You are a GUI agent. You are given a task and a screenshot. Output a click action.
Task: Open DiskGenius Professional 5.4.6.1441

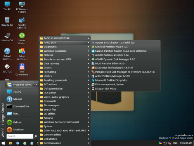125,68
